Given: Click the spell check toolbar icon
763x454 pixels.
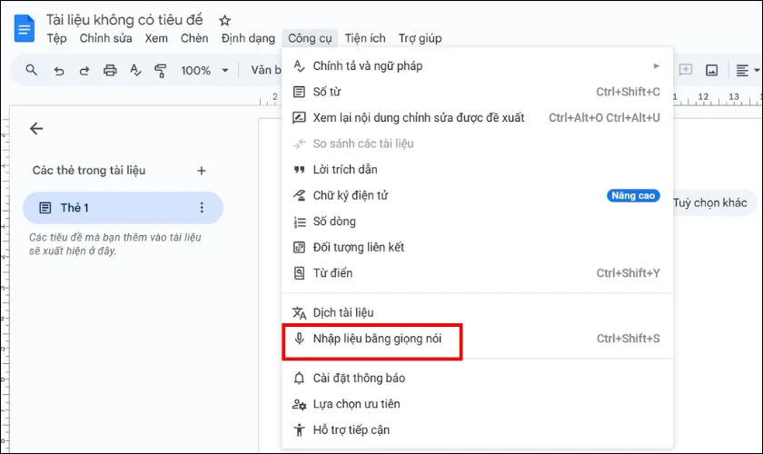Looking at the screenshot, I should point(135,71).
